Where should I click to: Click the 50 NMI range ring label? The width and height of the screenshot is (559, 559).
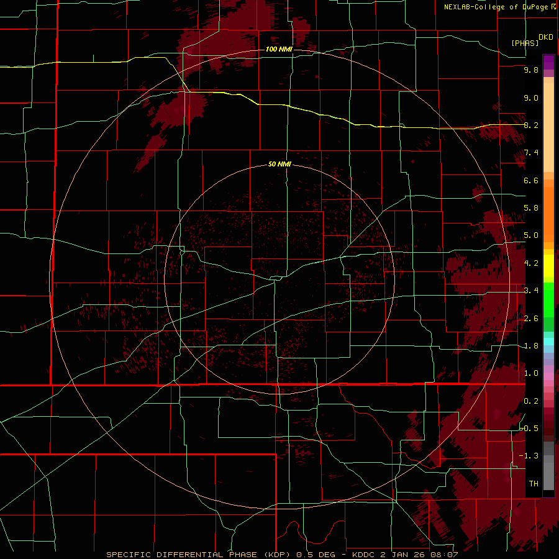[x=279, y=165]
